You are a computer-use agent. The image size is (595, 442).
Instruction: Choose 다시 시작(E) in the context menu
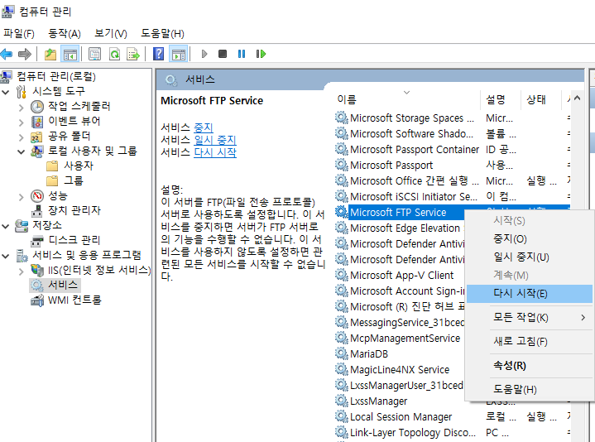[x=530, y=294]
